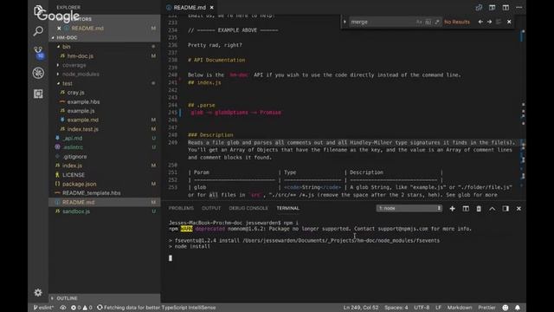
Task: Collapse the bin folder
Action: point(58,47)
